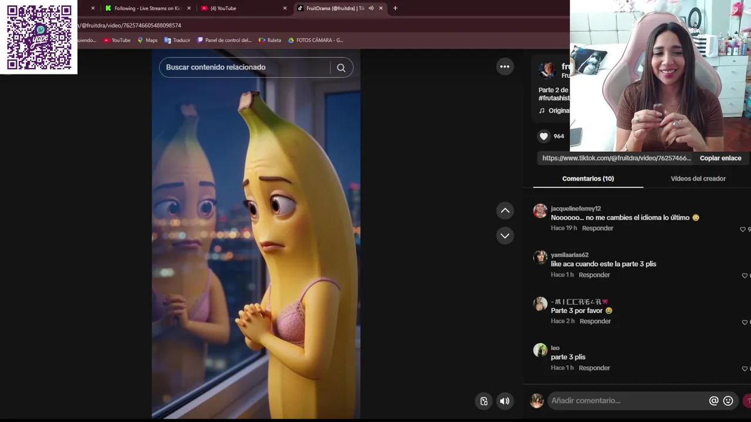Toggle auto-scroll icon beside volume button
The height and width of the screenshot is (422, 751).
(484, 401)
